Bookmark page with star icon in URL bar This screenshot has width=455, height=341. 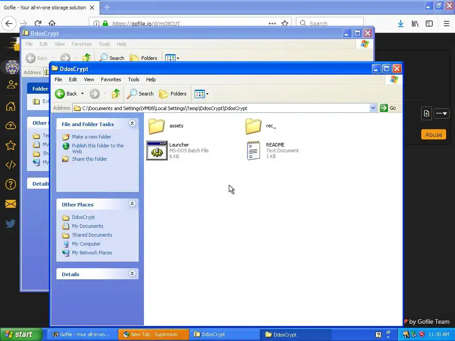pyautogui.click(x=285, y=24)
